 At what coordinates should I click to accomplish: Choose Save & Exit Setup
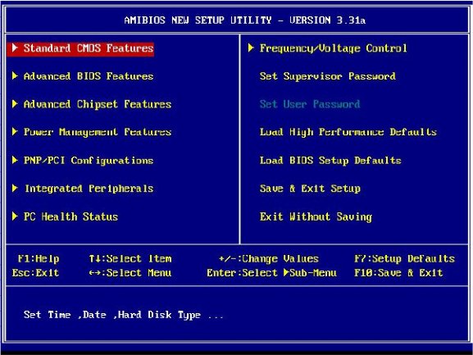pos(310,189)
